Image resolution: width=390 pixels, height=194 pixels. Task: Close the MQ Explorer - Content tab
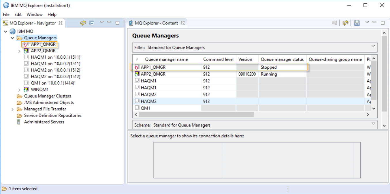pyautogui.click(x=182, y=23)
